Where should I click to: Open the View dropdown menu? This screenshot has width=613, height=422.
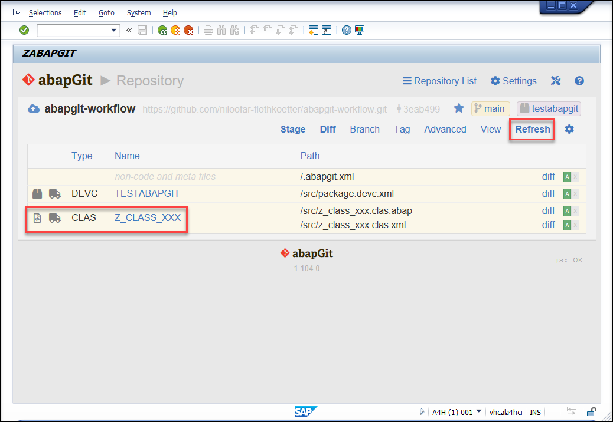[x=491, y=129]
